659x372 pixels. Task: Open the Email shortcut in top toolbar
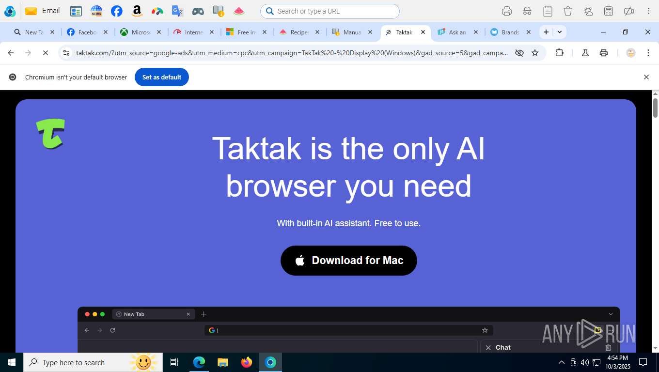click(x=42, y=11)
